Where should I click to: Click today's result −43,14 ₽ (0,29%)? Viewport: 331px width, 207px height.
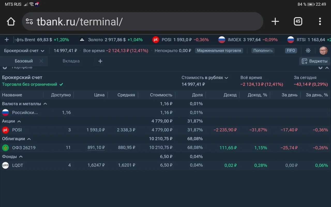pyautogui.click(x=311, y=84)
